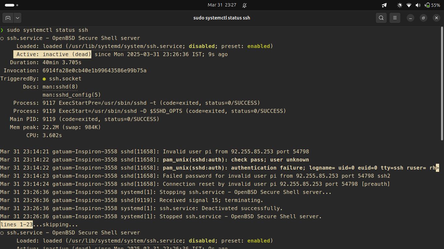Click 'Mem peak: 22.2M (swap: 984K)'

click(56, 127)
